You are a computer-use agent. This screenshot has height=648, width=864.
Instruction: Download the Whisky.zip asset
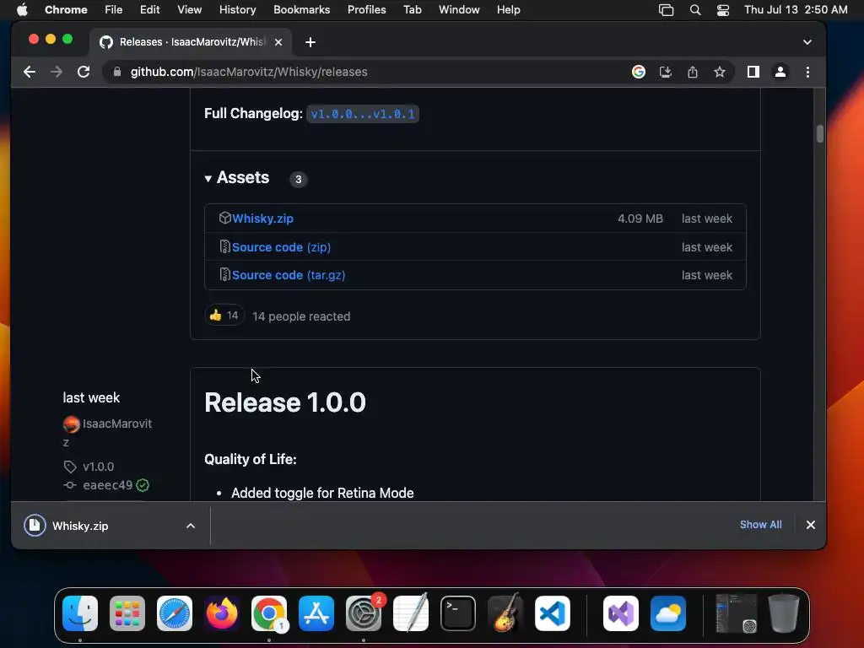point(262,219)
